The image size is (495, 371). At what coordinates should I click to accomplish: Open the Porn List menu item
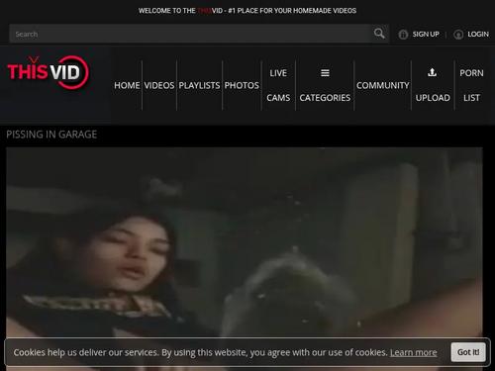pos(471,85)
